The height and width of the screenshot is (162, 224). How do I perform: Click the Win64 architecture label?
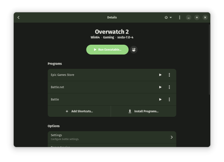95,37
